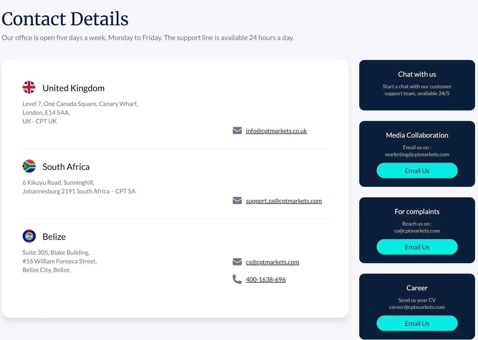
Task: Click the South Africa heading
Action: pyautogui.click(x=66, y=167)
